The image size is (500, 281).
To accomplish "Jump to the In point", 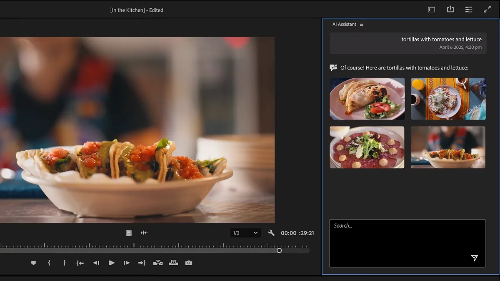I will (x=80, y=263).
